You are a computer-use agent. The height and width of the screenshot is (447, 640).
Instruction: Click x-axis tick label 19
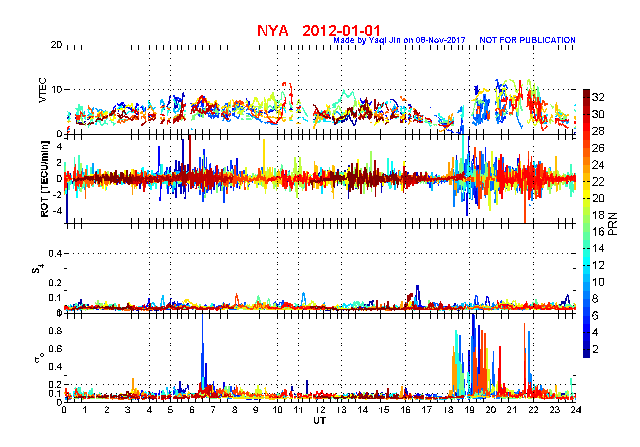coord(469,410)
